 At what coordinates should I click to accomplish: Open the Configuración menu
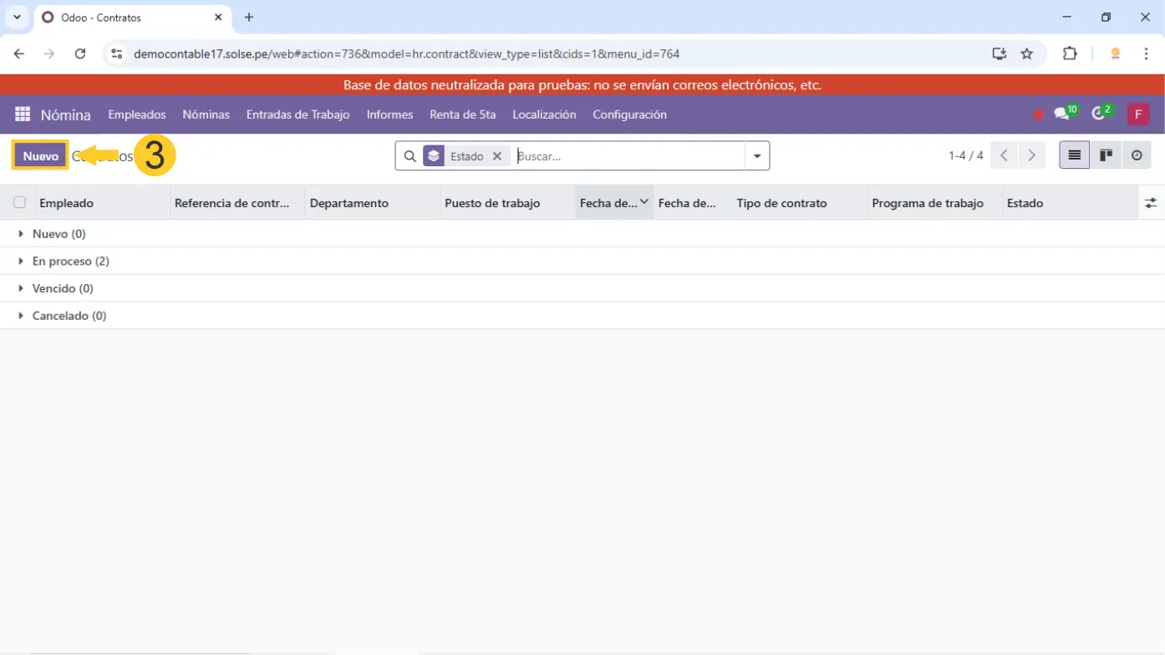click(629, 114)
